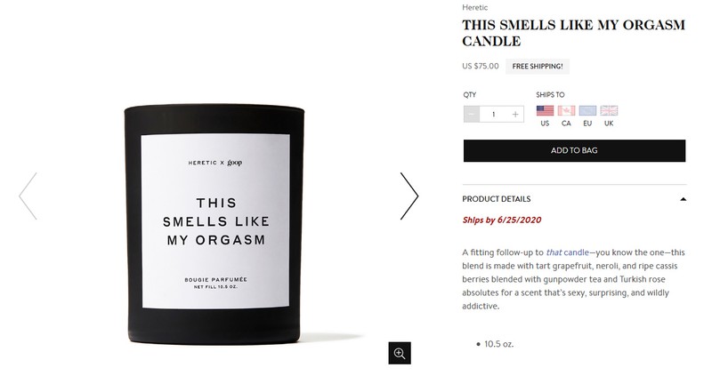
Task: Click the candle product image
Action: pos(214,225)
